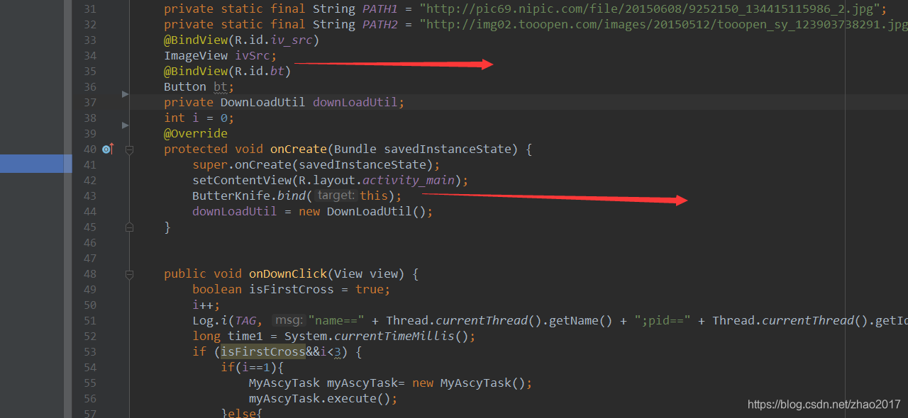This screenshot has height=418, width=908.
Task: Click the iv_src resource id
Action: pyautogui.click(x=292, y=40)
